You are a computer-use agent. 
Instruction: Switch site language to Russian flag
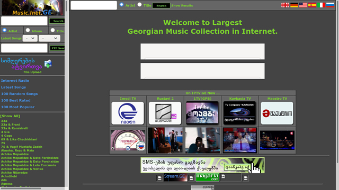pyautogui.click(x=330, y=5)
